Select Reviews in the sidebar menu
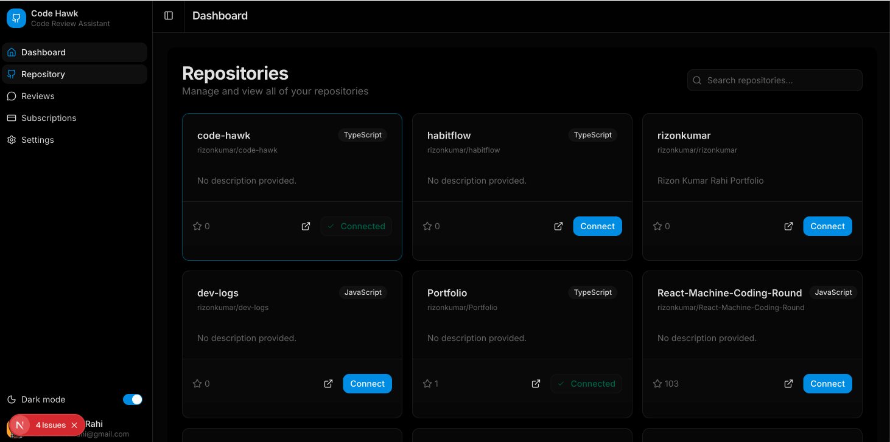890x442 pixels. (x=38, y=96)
